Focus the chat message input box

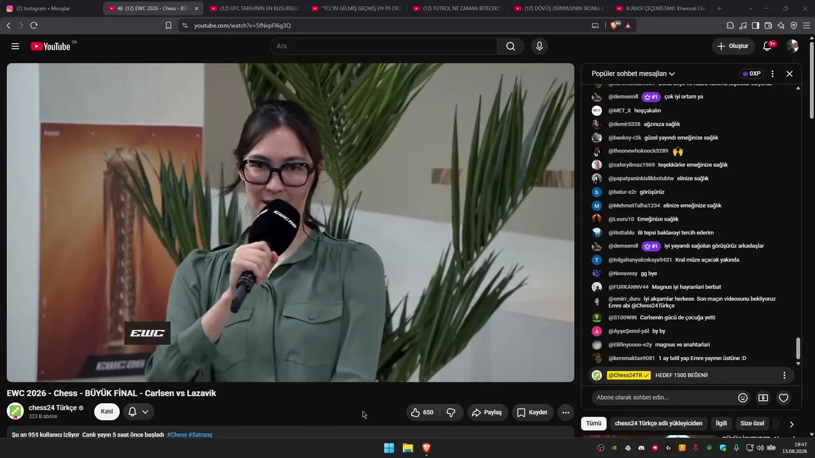point(662,398)
